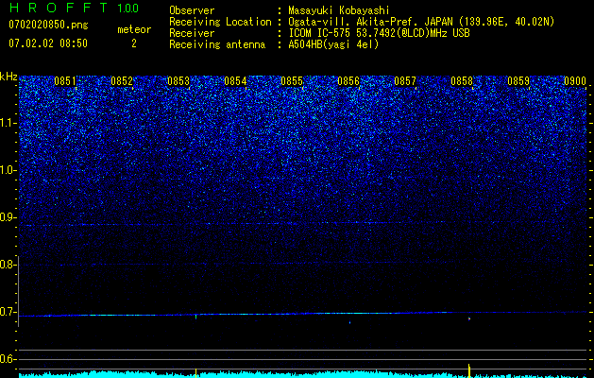Screen dimensions: 594x378
Task: Click the 0.7 frequency axis label
Action: pos(7,312)
